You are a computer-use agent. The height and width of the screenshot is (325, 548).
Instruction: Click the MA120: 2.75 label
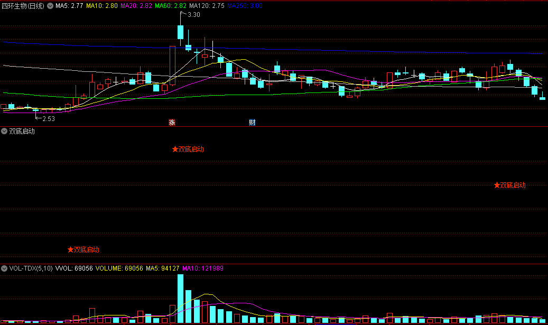pyautogui.click(x=207, y=6)
